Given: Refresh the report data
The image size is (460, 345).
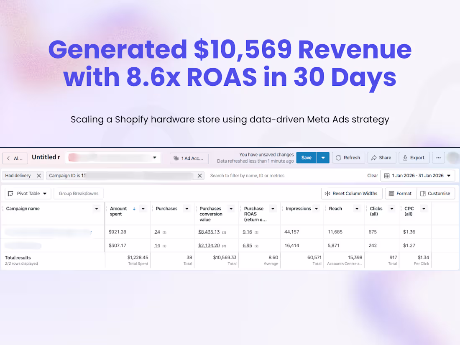Looking at the screenshot, I should 348,158.
